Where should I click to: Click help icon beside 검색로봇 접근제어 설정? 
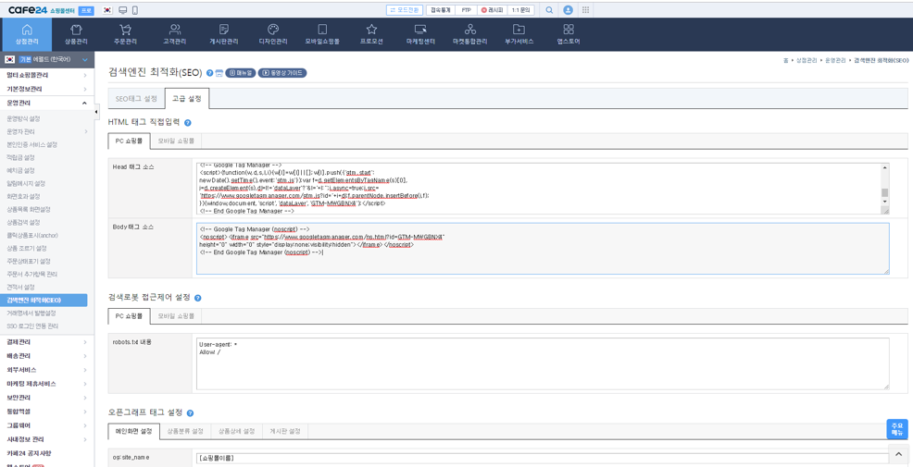point(197,298)
